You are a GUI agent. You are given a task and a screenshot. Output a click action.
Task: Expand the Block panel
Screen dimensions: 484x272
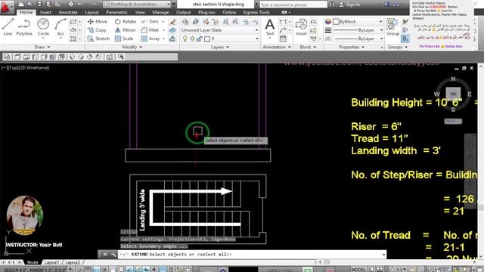(x=308, y=47)
